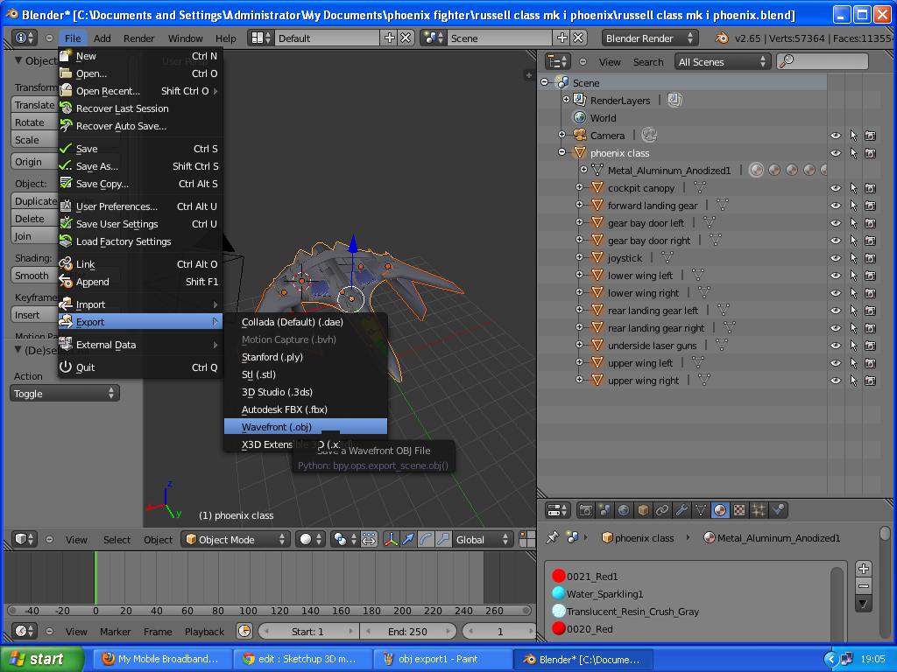Open the Object Constraints chain tab
Viewport: 897px width, 672px height.
[662, 510]
